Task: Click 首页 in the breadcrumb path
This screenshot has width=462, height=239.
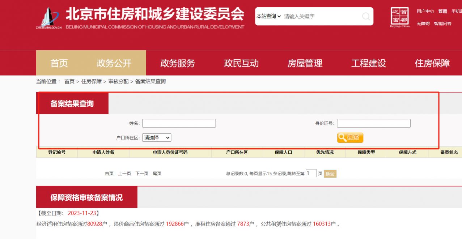Action: pyautogui.click(x=69, y=81)
